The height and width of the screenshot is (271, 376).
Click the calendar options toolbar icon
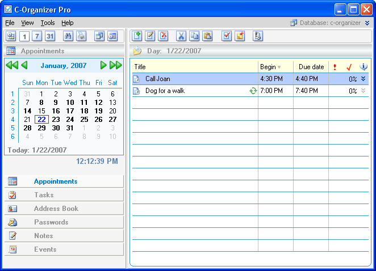(112, 36)
